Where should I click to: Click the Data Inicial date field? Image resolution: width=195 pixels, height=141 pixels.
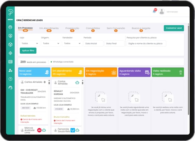[x=93, y=44]
